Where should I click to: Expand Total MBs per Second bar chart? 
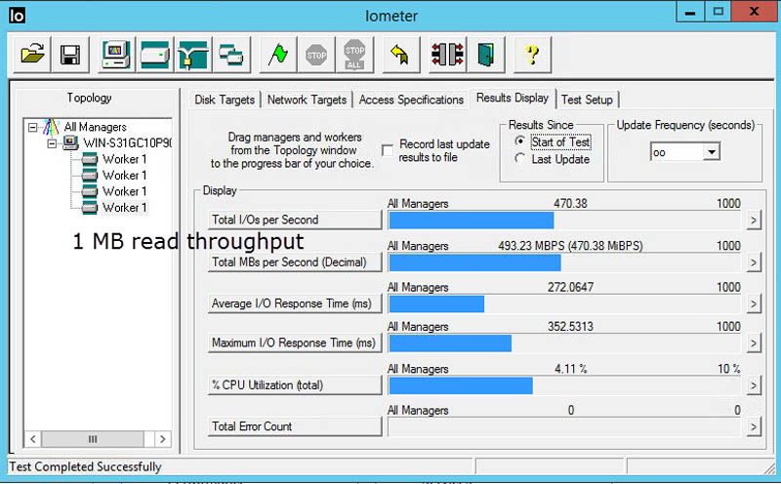[754, 262]
